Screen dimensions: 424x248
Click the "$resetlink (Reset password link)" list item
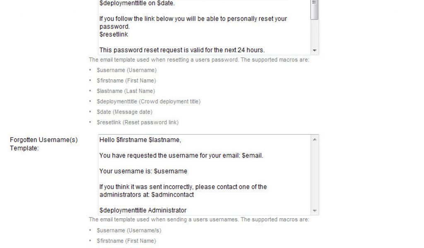(137, 122)
